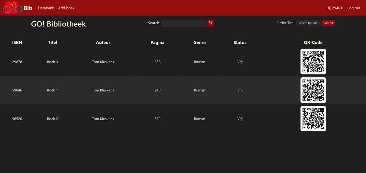The image size is (366, 173).
Task: Expand the Order Titel Select Options dropdown
Action: pos(308,23)
